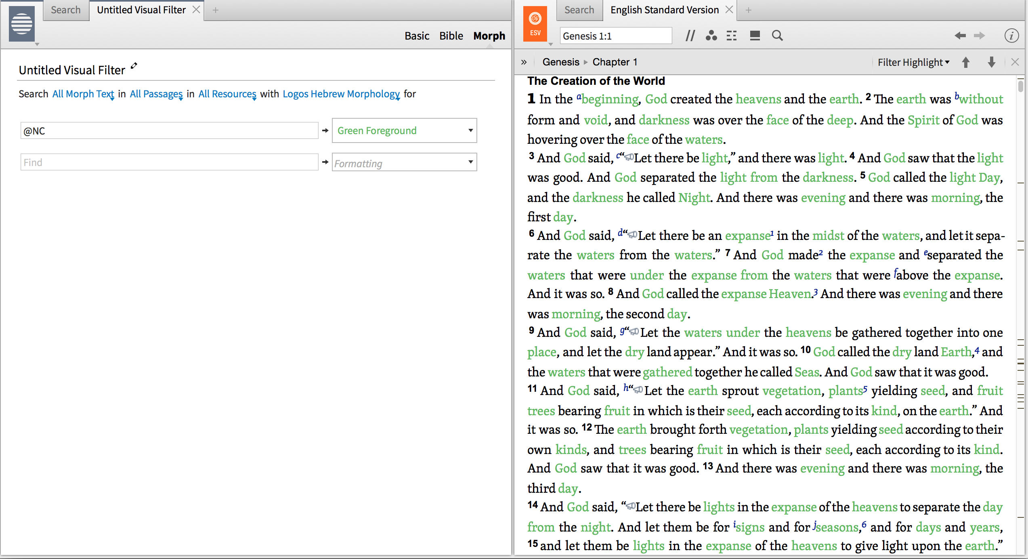Click the Genesis 1:1 reference box
Viewport: 1028px width, 559px height.
click(x=615, y=36)
